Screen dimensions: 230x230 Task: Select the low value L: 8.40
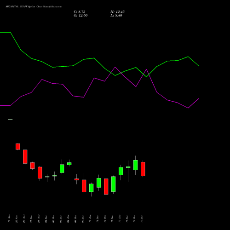click(x=116, y=16)
